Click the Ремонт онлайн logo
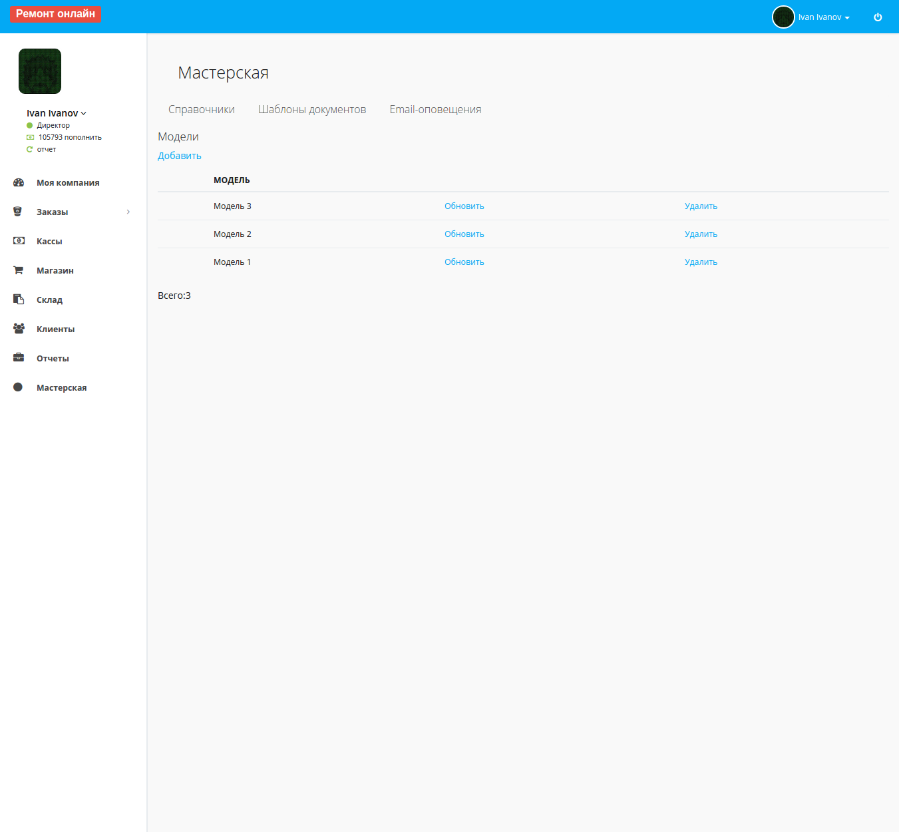The width and height of the screenshot is (899, 832). click(55, 14)
